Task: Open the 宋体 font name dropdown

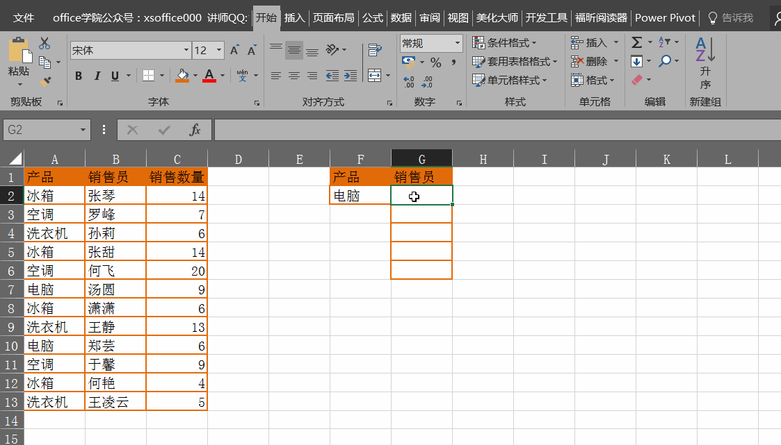Action: click(186, 50)
